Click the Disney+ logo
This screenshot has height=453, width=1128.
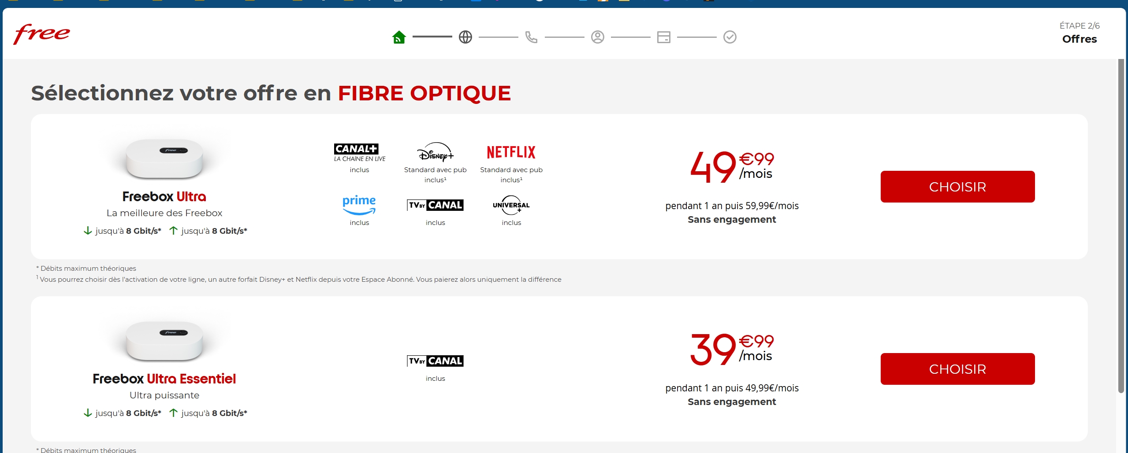point(435,152)
